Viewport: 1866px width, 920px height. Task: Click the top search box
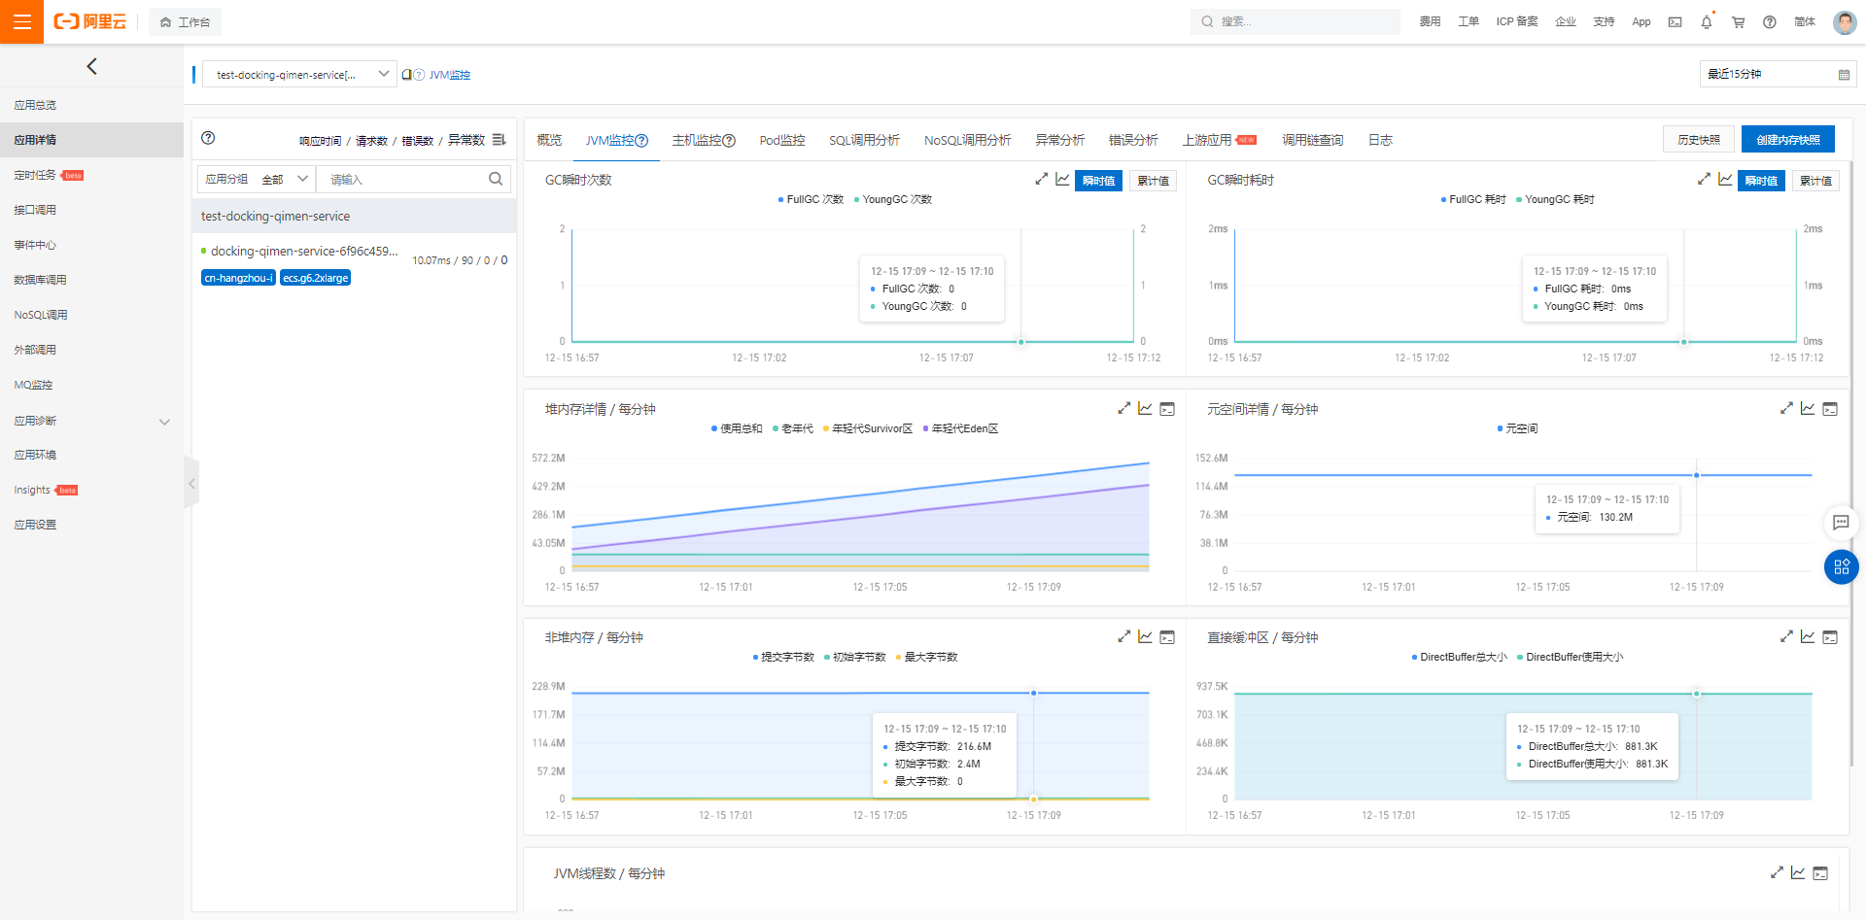tap(1296, 21)
